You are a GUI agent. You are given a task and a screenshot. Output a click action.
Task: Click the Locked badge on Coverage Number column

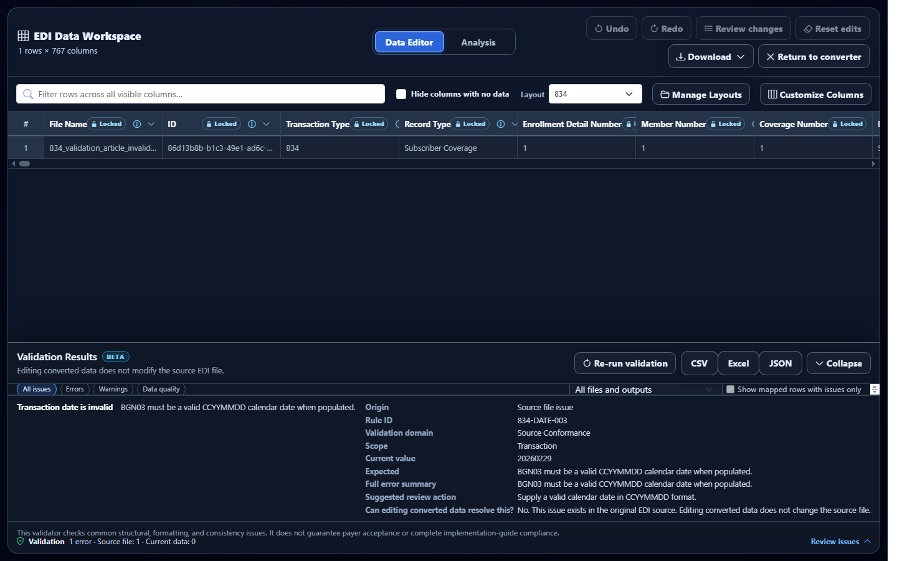(848, 124)
